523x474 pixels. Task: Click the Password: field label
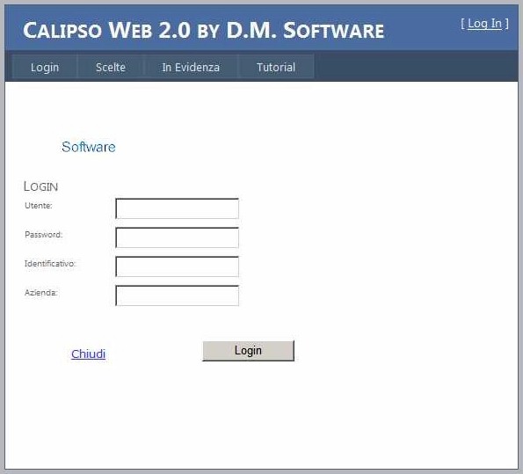coord(43,235)
